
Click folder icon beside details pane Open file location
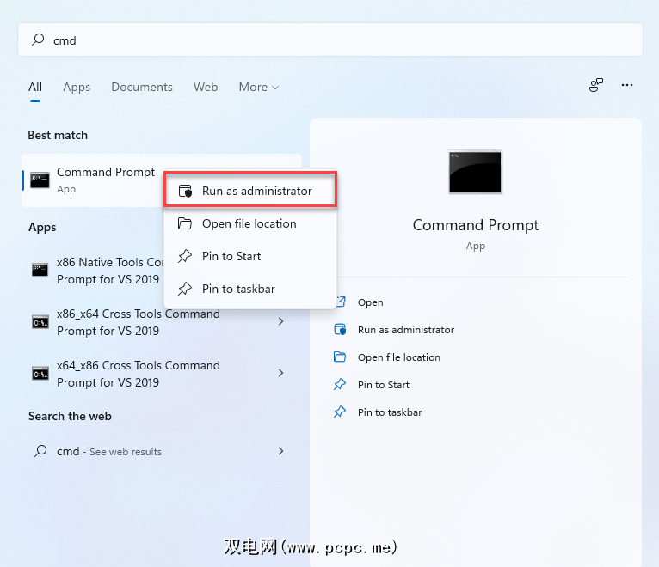340,357
